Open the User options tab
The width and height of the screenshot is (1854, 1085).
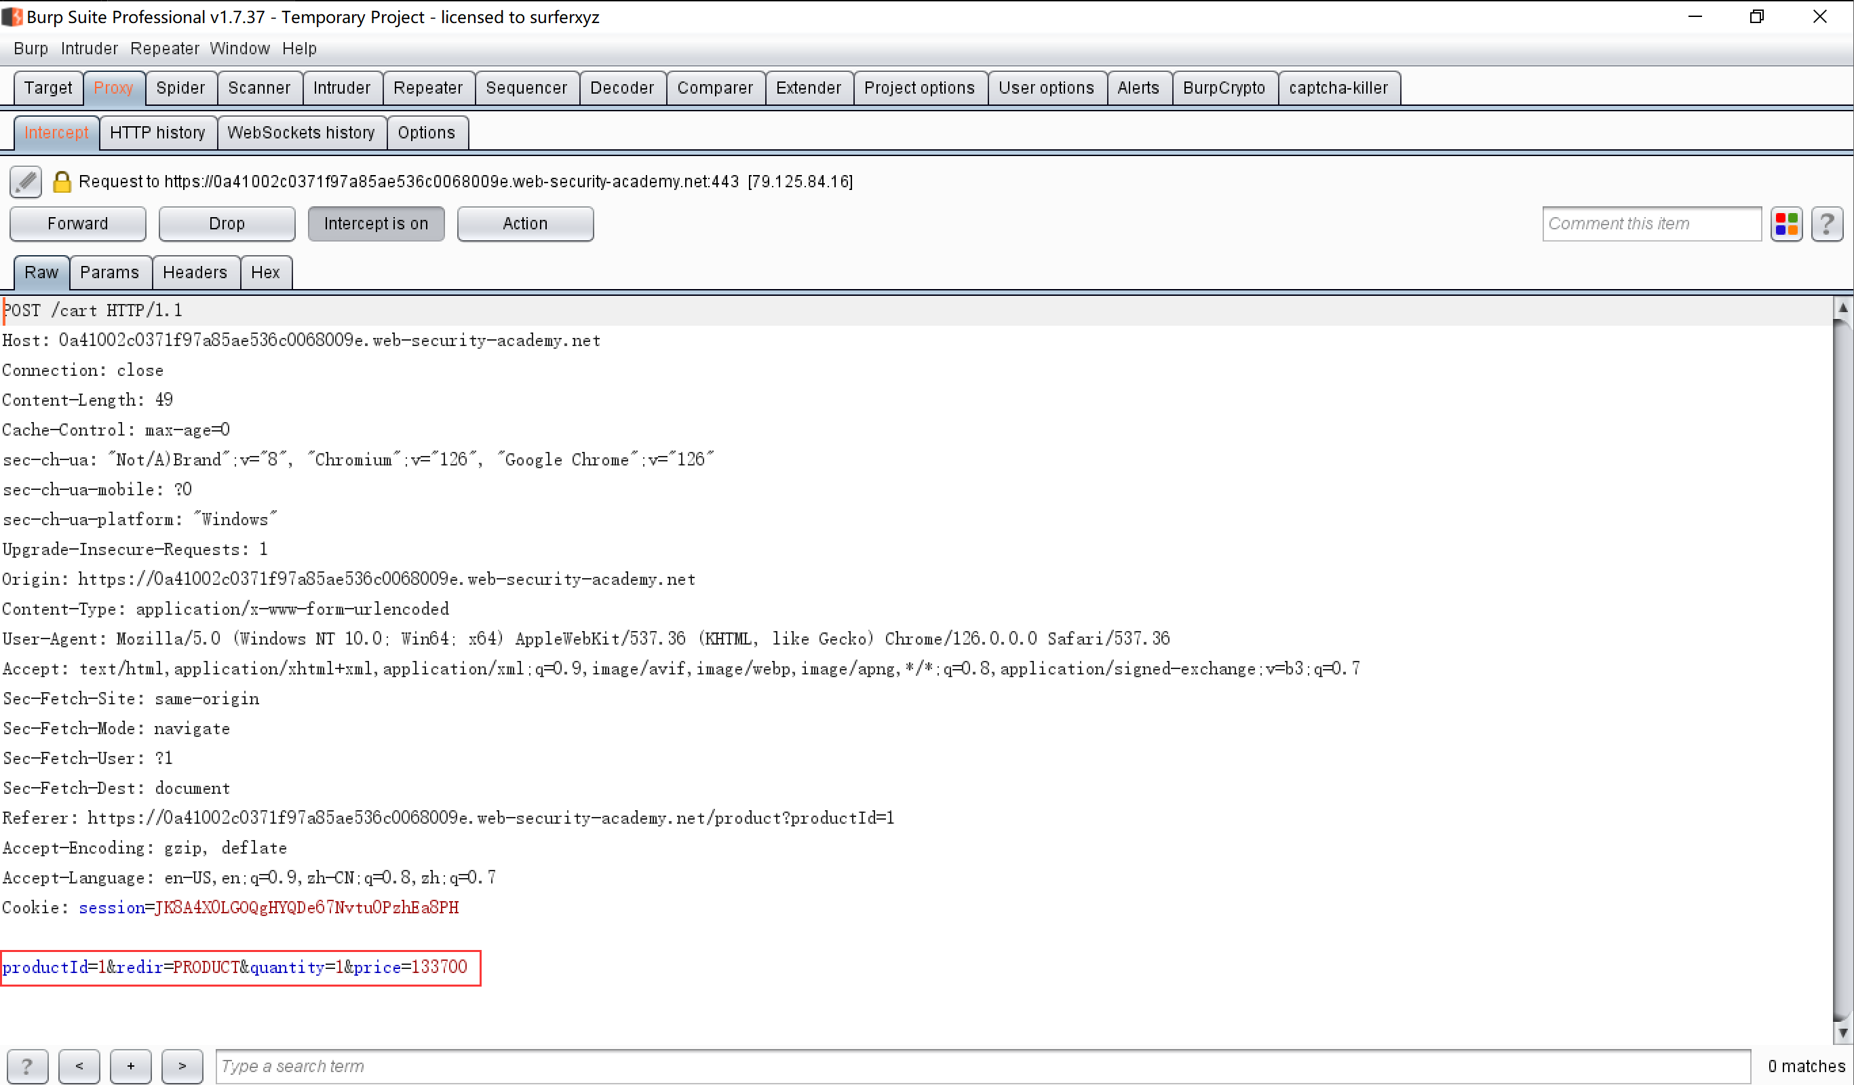pos(1047,88)
